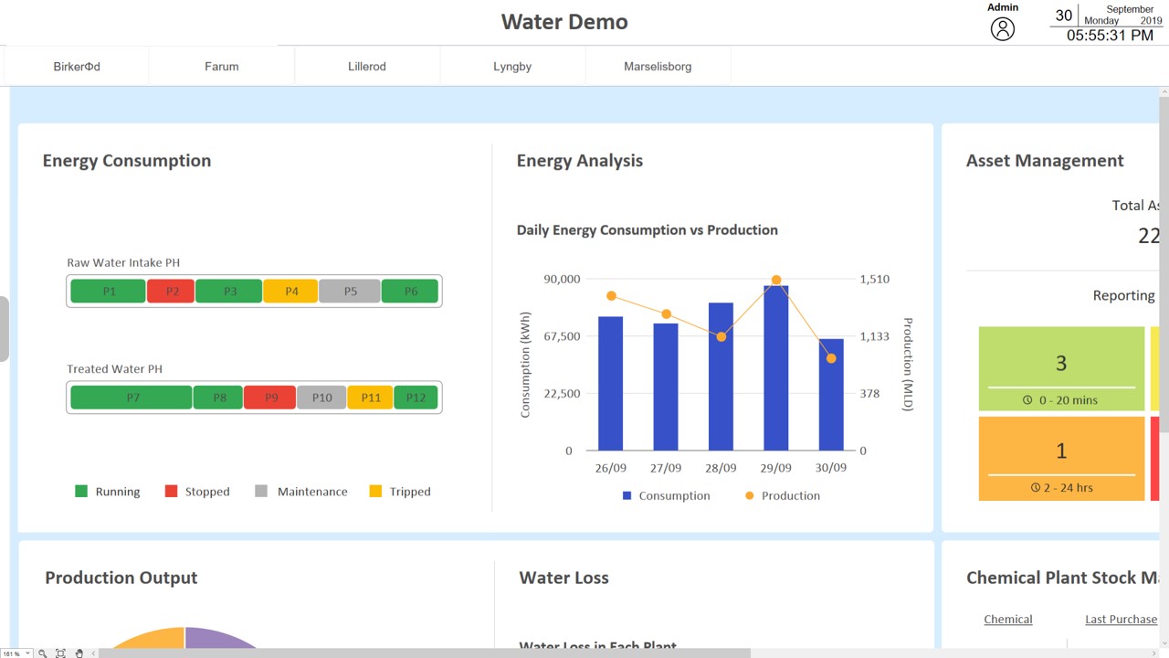1169x658 pixels.
Task: Click the purple pie chart slice
Action: point(220,639)
